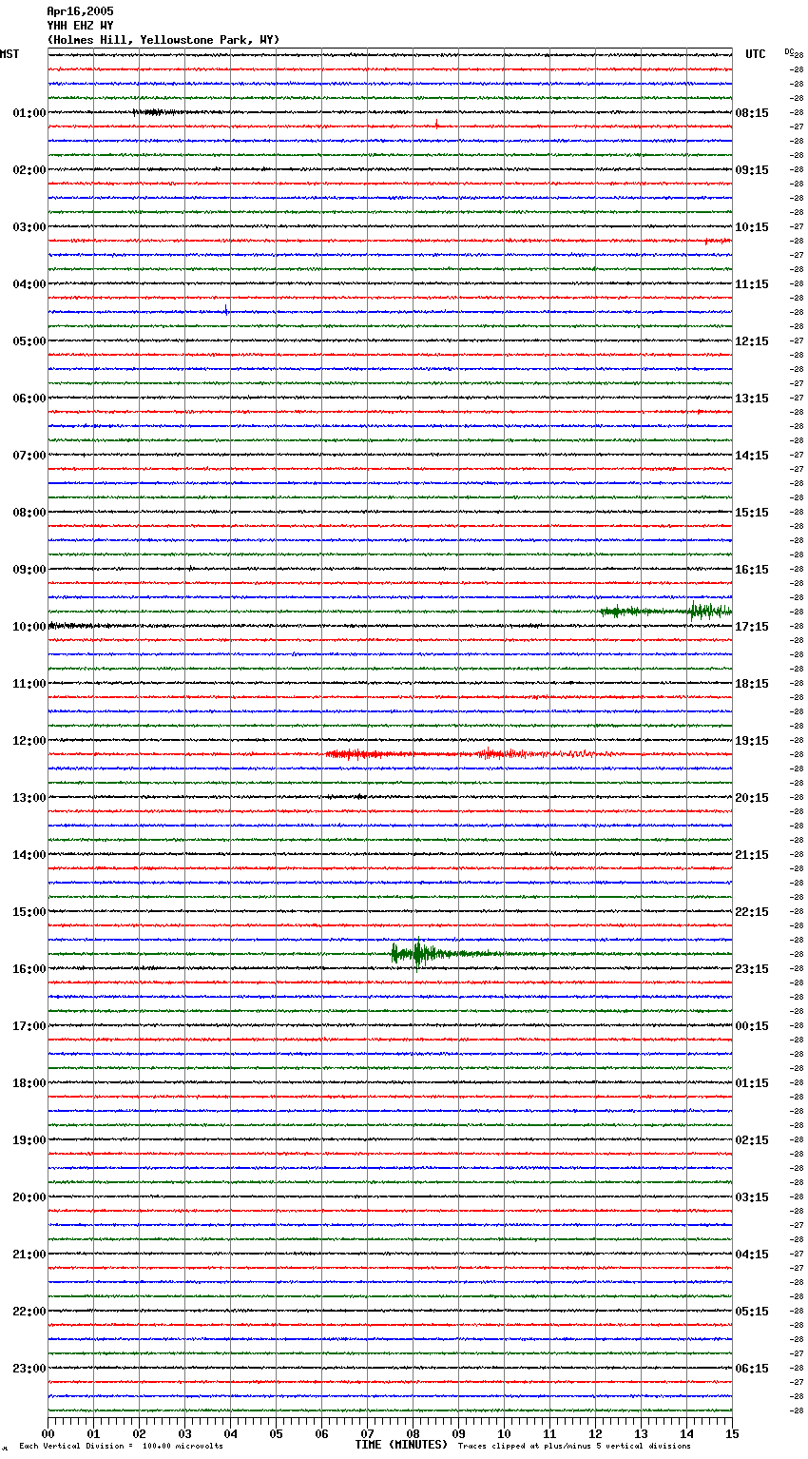The width and height of the screenshot is (808, 1459).
Task: Click the 10:15 UTC time label
Action: pyautogui.click(x=752, y=227)
